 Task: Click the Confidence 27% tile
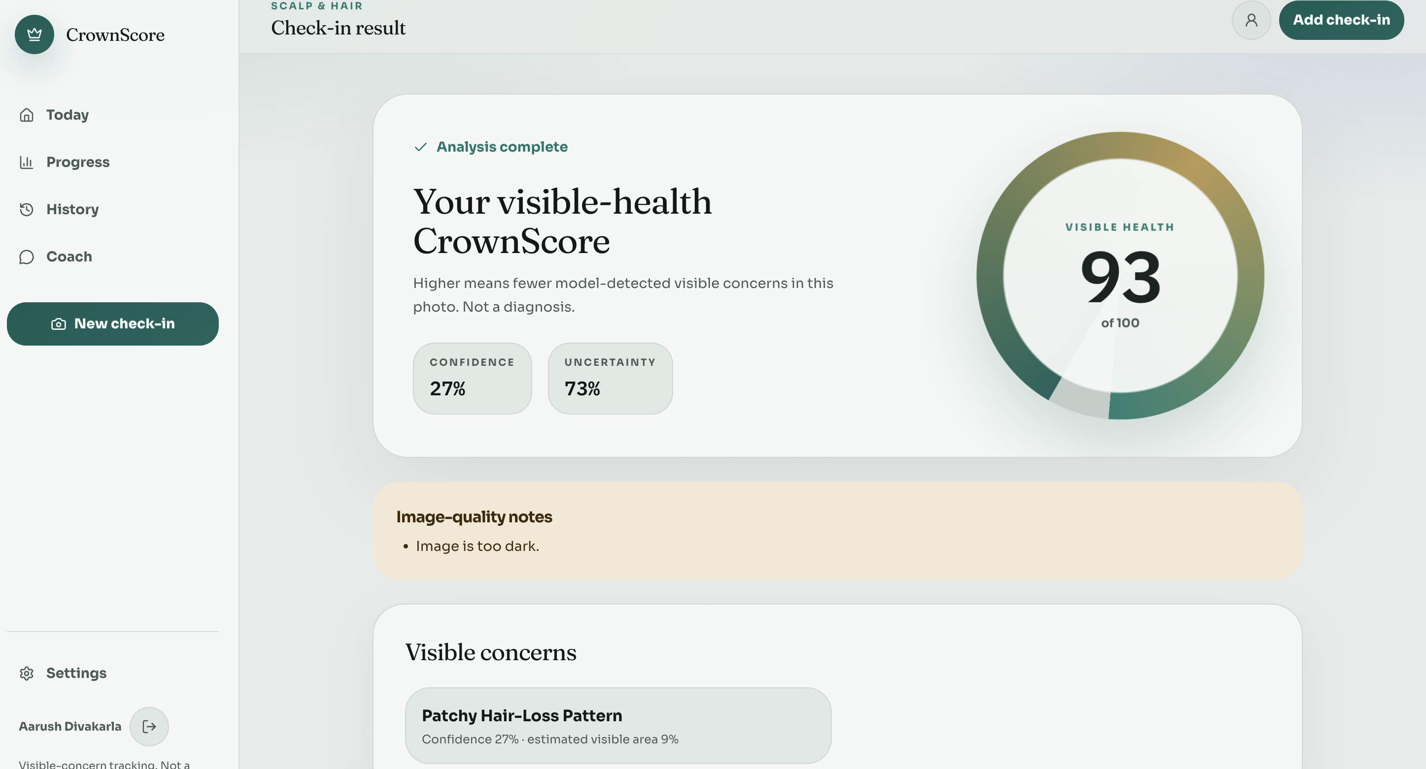472,379
